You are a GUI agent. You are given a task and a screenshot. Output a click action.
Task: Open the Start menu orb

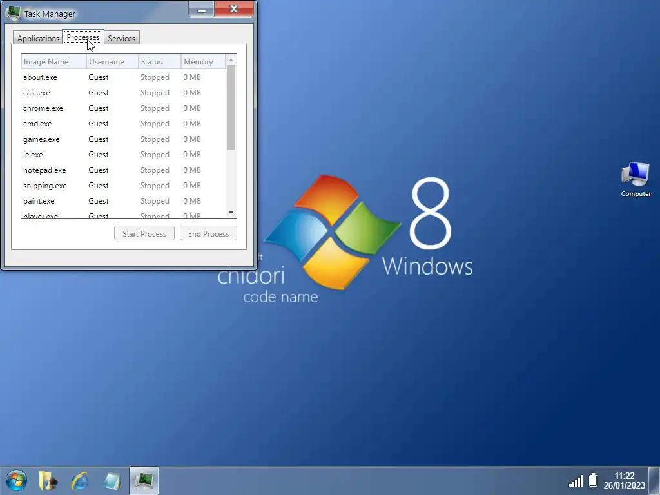click(16, 480)
